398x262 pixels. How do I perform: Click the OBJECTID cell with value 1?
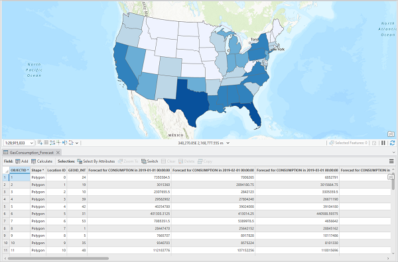click(20, 177)
